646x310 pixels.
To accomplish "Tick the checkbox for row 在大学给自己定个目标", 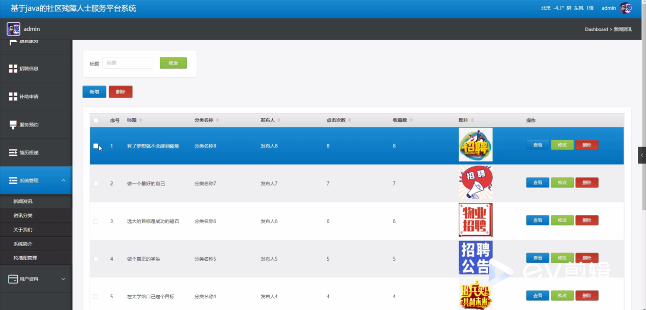I will click(x=96, y=296).
